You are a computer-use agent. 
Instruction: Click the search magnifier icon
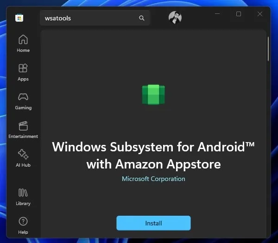click(x=141, y=18)
